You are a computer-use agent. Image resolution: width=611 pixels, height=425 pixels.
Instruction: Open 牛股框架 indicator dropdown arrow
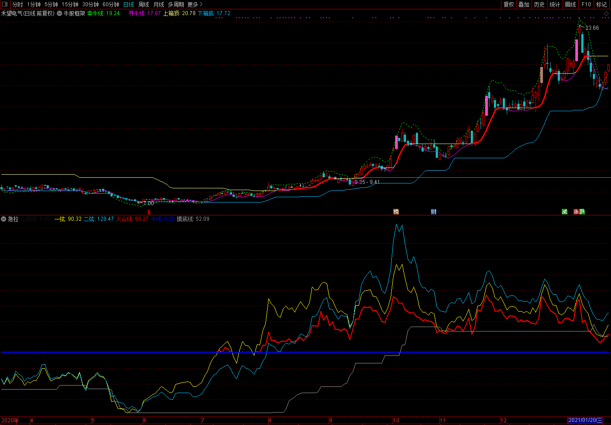(59, 13)
